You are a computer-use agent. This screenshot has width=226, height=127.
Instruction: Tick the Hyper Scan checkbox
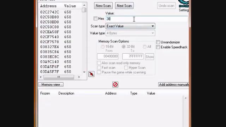(x=126, y=67)
